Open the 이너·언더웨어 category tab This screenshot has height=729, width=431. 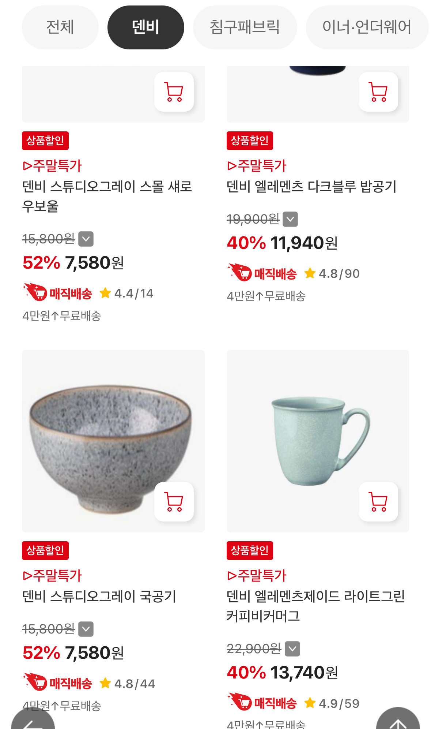point(367,27)
